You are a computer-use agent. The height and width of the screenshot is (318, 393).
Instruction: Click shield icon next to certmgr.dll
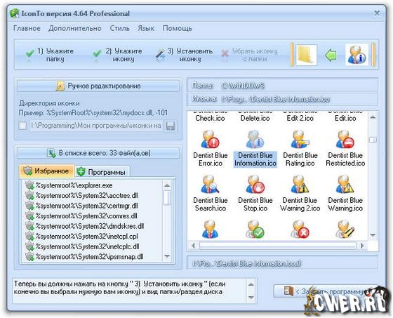29,206
